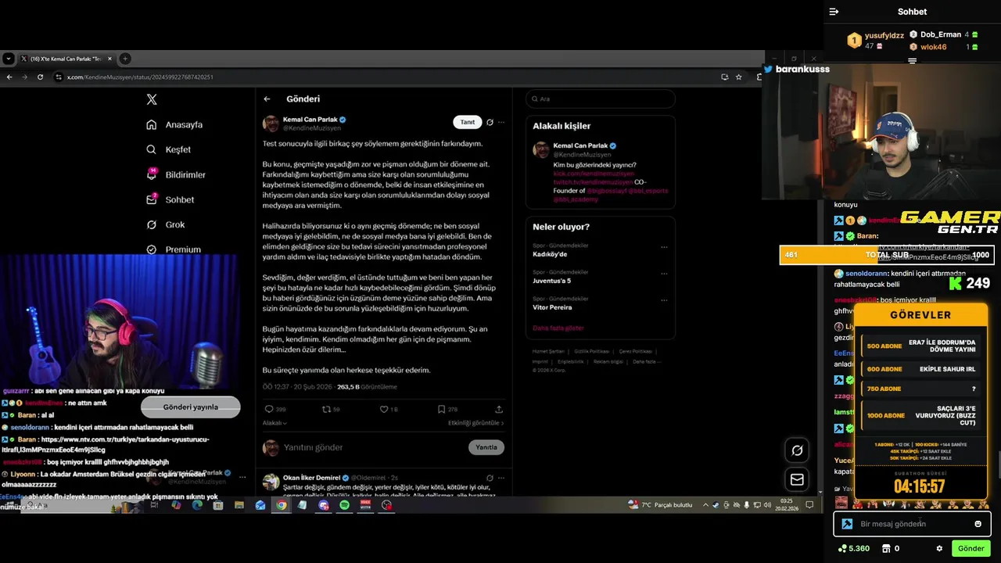
Task: Click Bir mesaj gönderin chat field
Action: 911,524
